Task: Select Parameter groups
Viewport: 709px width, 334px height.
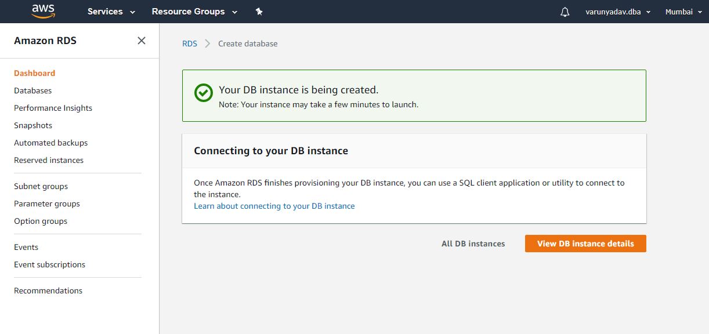Action: [46, 204]
